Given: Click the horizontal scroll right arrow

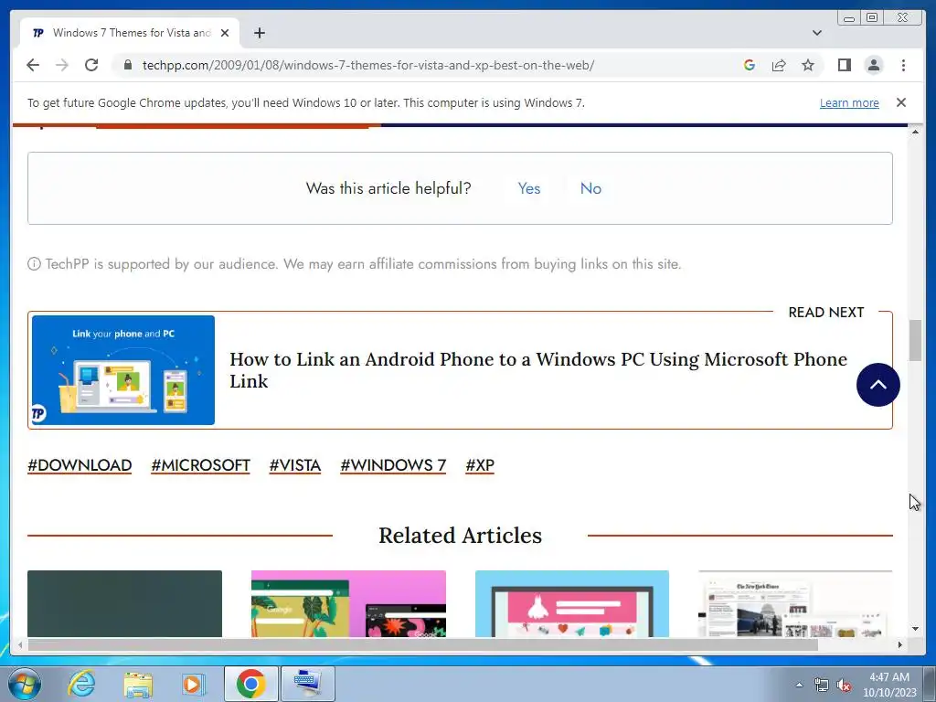Looking at the screenshot, I should pyautogui.click(x=900, y=644).
